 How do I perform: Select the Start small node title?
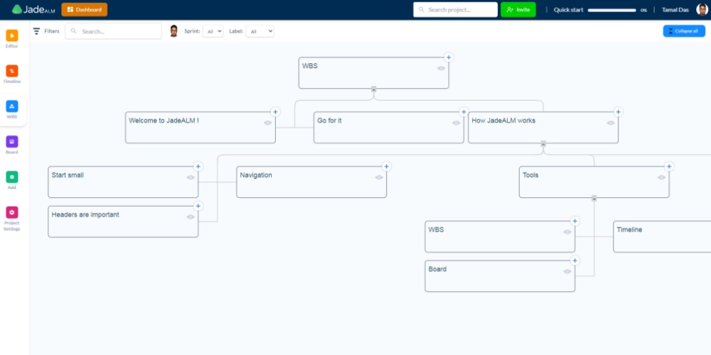(68, 175)
